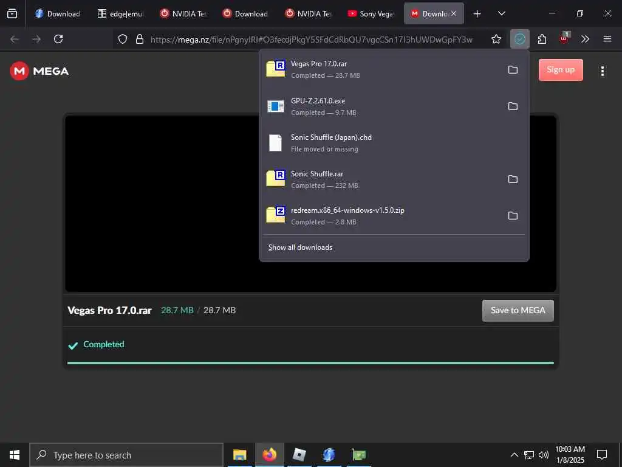Click Save to MEGA button
622x467 pixels.
click(518, 311)
